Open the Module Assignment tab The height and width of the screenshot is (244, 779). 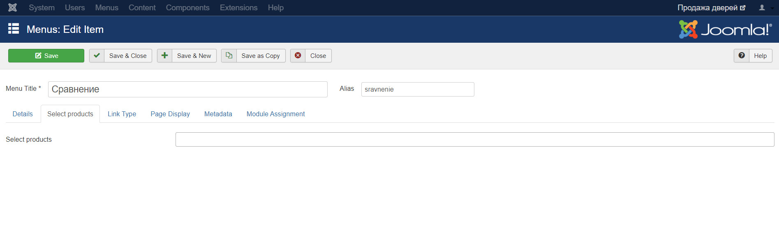(x=276, y=114)
